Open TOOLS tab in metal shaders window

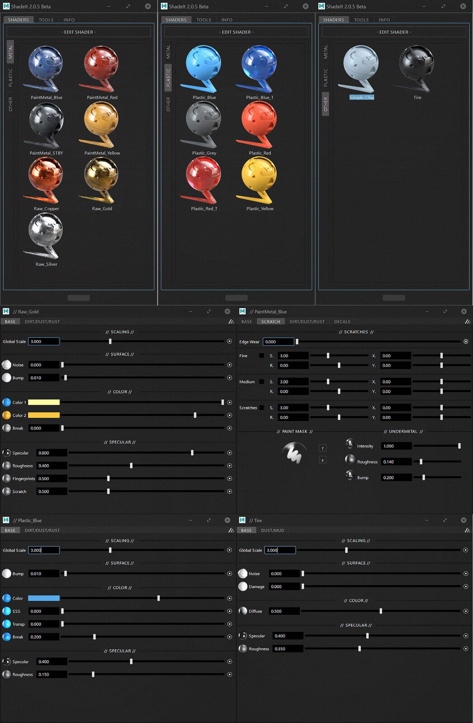click(46, 20)
